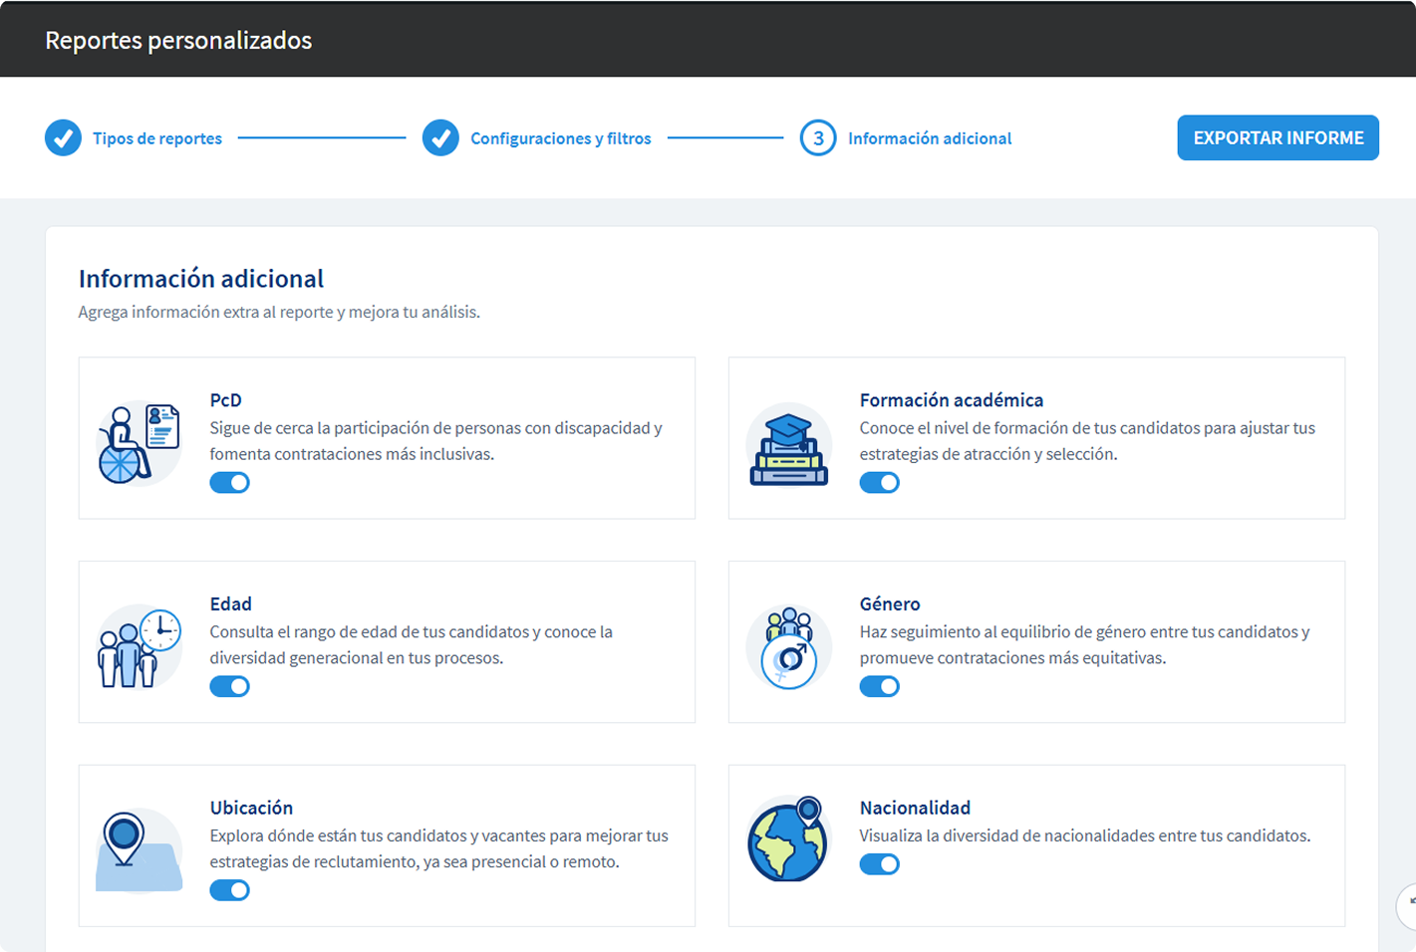The image size is (1416, 952).
Task: Turn off the Formación académica toggle
Action: click(x=879, y=483)
